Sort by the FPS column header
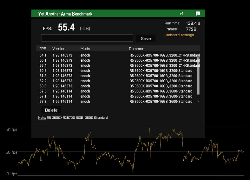This screenshot has height=180, width=250. [x=43, y=49]
